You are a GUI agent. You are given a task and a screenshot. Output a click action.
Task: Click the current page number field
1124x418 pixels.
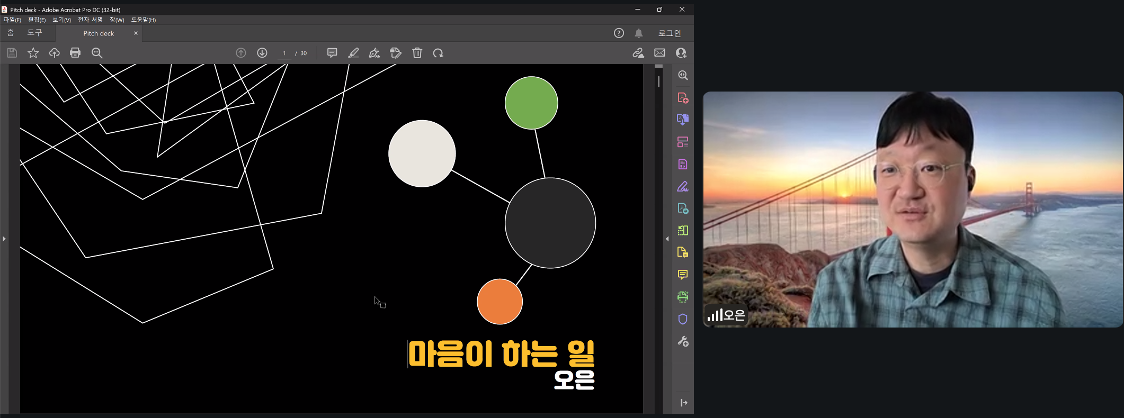pyautogui.click(x=284, y=53)
